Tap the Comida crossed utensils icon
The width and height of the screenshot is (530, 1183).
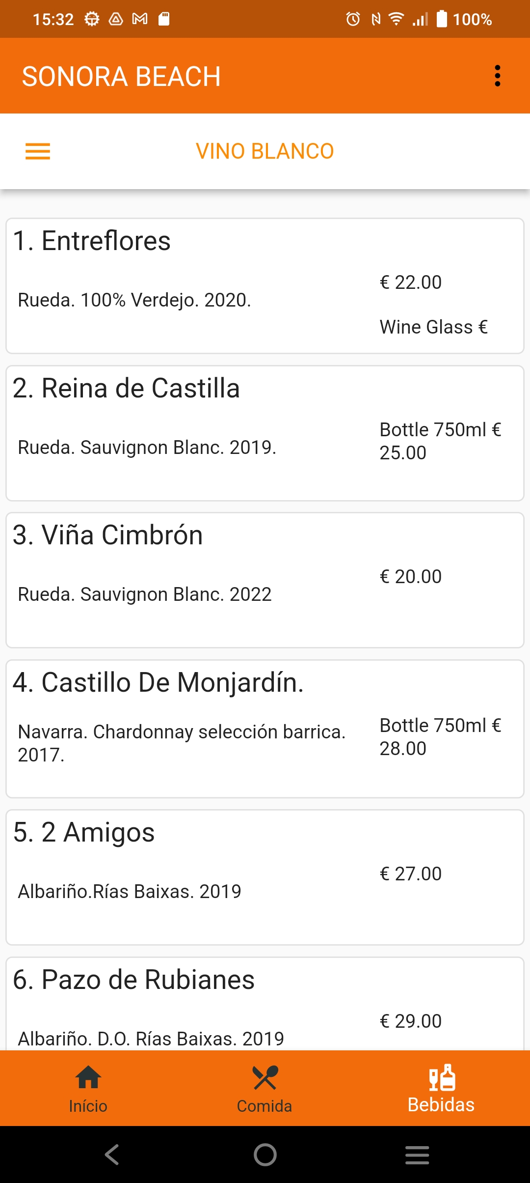tap(265, 1078)
